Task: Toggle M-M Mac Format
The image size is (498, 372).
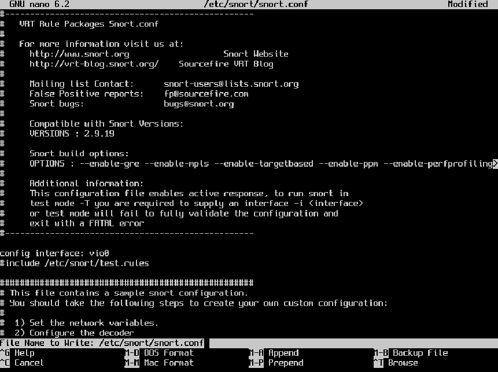Action: click(159, 363)
